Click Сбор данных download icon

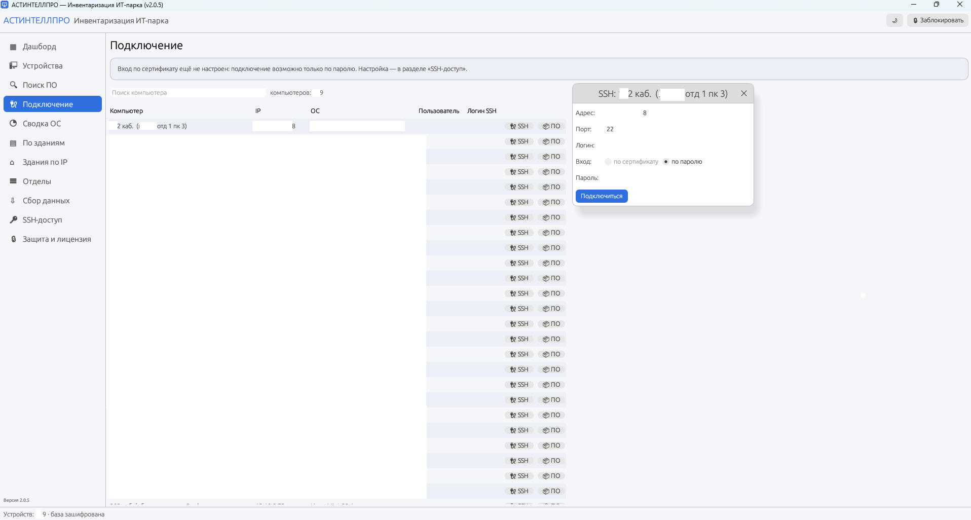(13, 201)
